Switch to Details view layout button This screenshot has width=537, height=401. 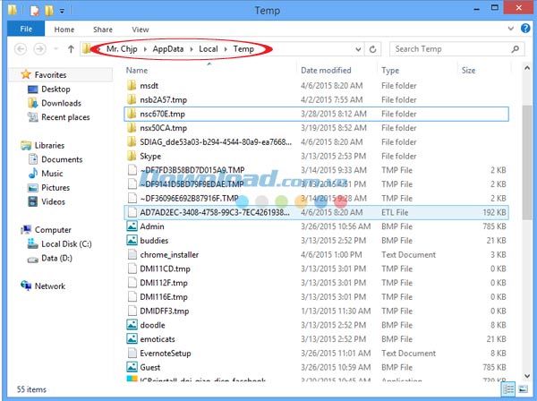508,389
